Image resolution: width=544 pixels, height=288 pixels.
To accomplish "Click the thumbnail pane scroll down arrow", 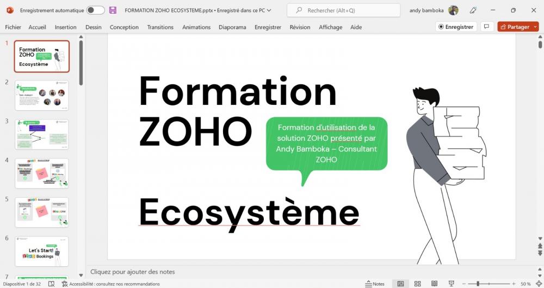I will (x=81, y=276).
